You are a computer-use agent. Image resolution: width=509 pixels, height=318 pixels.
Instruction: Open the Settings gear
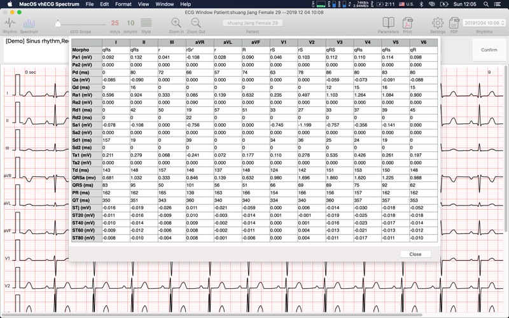point(438,23)
